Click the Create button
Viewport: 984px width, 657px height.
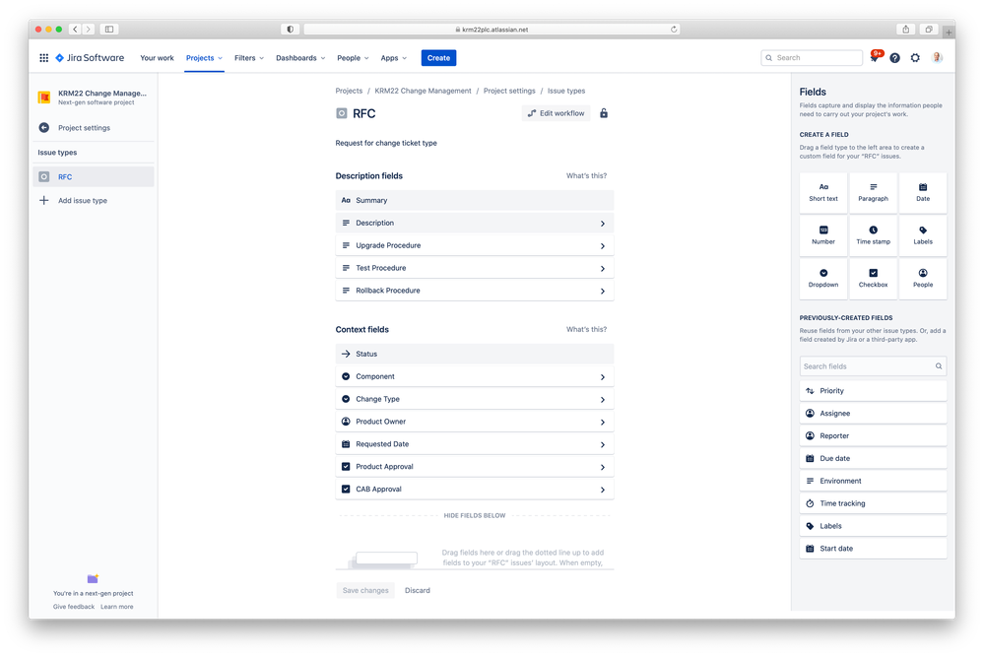click(x=438, y=58)
